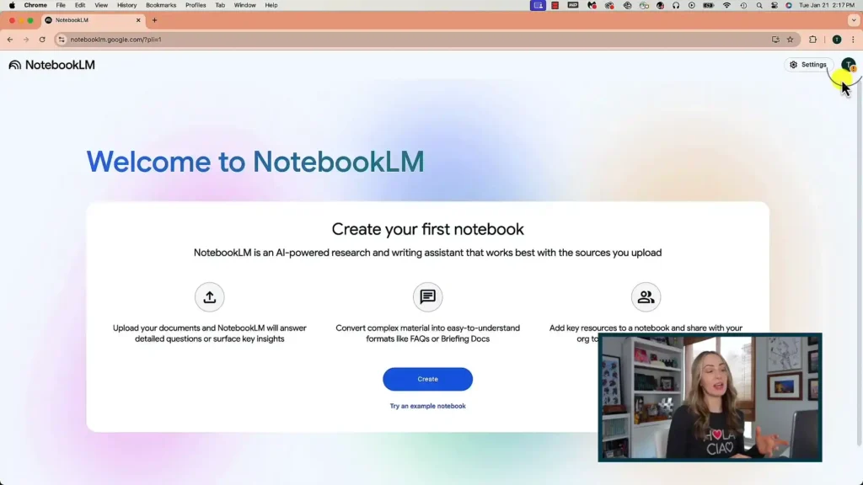Bookmark this page with the star icon
The width and height of the screenshot is (863, 485).
coord(790,39)
